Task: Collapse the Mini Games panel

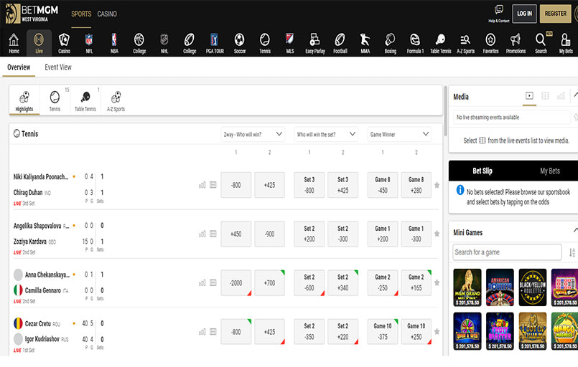Action: point(575,230)
